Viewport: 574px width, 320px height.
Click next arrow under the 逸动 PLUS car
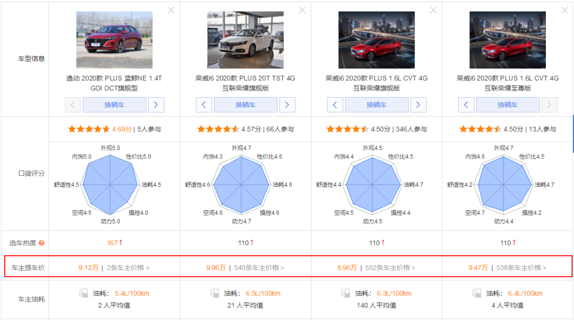(156, 105)
